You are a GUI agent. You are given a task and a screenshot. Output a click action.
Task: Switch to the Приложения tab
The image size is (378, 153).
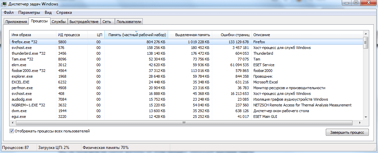point(16,22)
